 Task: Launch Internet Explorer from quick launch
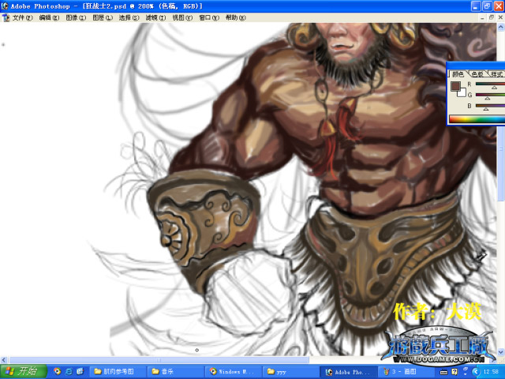[x=69, y=372]
